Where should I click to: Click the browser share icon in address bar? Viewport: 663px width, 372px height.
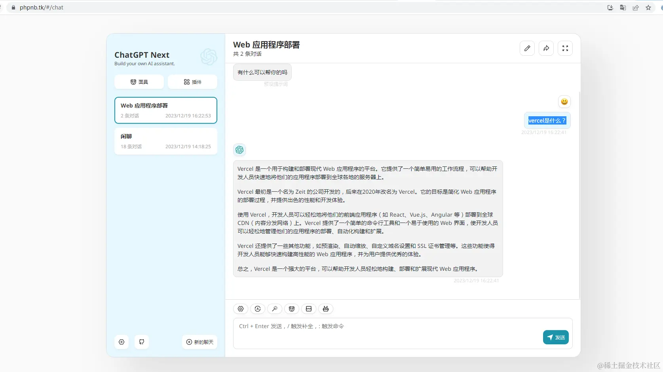(636, 8)
